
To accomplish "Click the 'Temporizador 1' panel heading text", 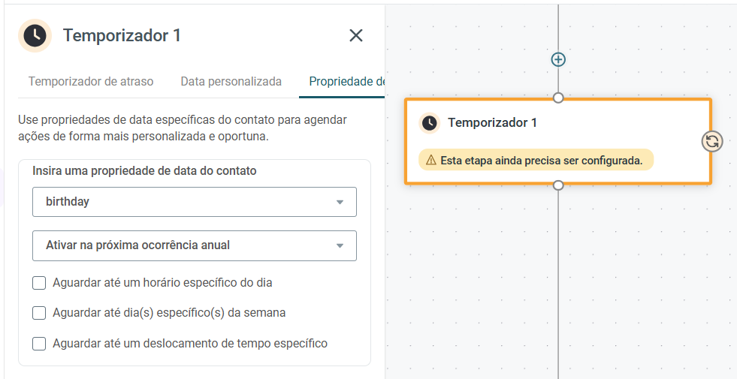I will point(122,35).
